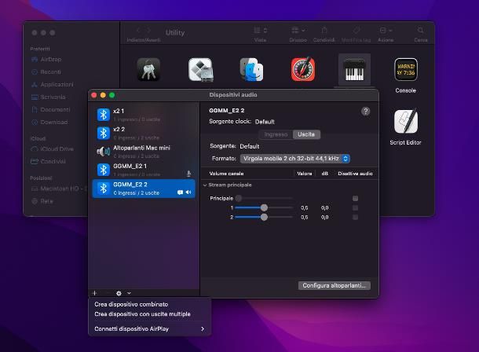479x352 pixels.
Task: Click microphone input icon on GGMM_E2 1 row
Action: point(188,174)
